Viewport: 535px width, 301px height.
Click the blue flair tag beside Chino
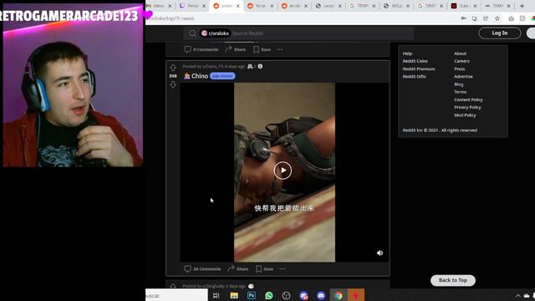[222, 76]
